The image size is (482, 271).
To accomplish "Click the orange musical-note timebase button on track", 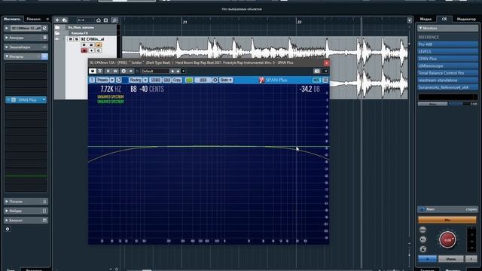I will pos(99,45).
